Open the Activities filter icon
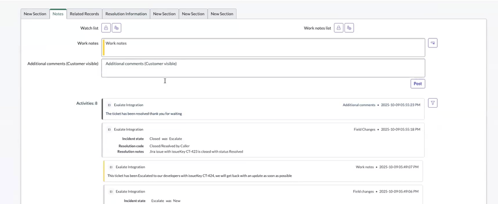This screenshot has width=498, height=204. pyautogui.click(x=433, y=103)
